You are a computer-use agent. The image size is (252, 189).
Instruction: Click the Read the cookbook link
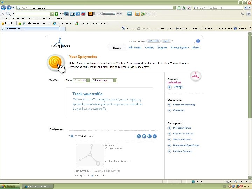point(183,134)
